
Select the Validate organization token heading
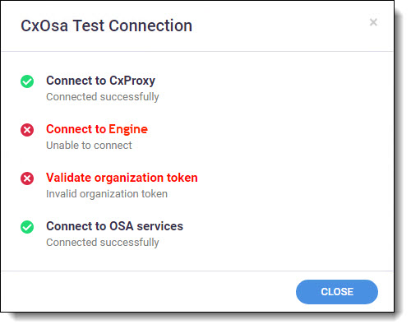point(122,178)
